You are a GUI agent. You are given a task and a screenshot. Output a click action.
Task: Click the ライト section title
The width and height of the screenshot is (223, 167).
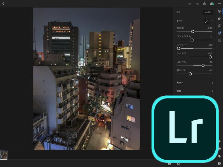pyautogui.click(x=180, y=21)
